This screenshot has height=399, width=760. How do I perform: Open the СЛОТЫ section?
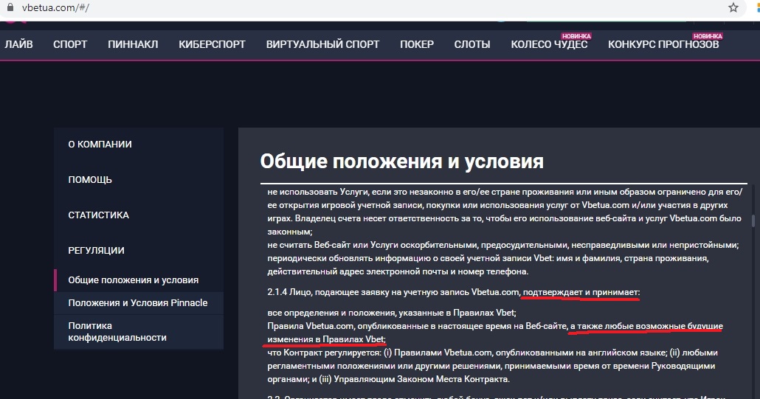pyautogui.click(x=472, y=44)
